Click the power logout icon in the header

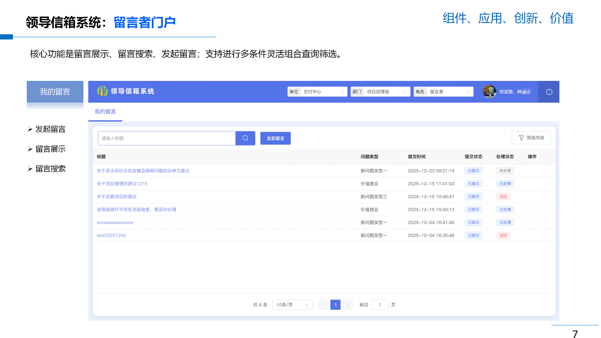coord(549,92)
